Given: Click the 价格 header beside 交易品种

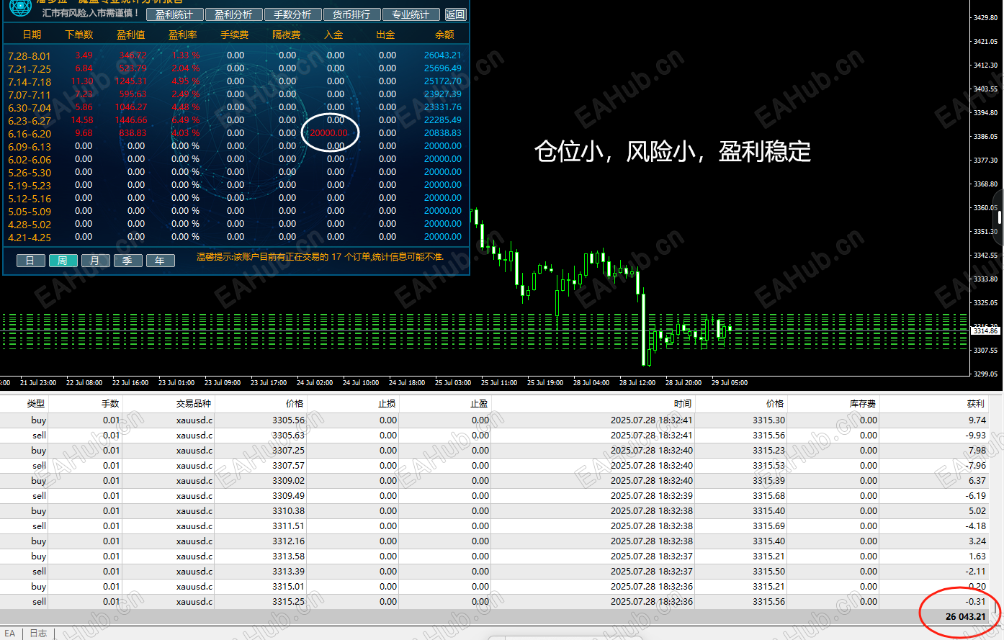Looking at the screenshot, I should point(295,404).
